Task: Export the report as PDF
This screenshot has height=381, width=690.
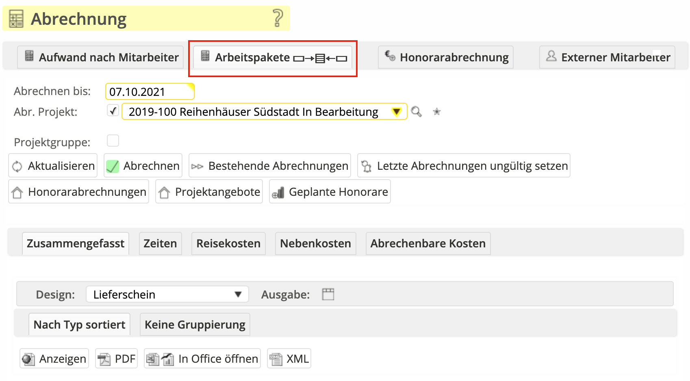Action: pyautogui.click(x=117, y=359)
